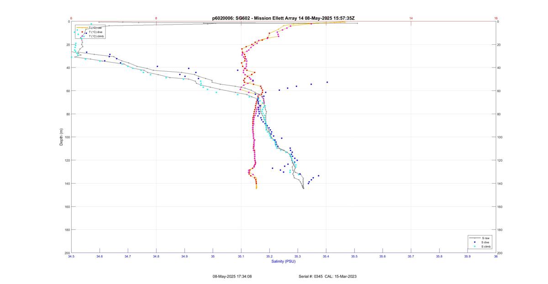Click salinity tick label 34.9
This screenshot has width=548, height=284.
tap(184, 257)
